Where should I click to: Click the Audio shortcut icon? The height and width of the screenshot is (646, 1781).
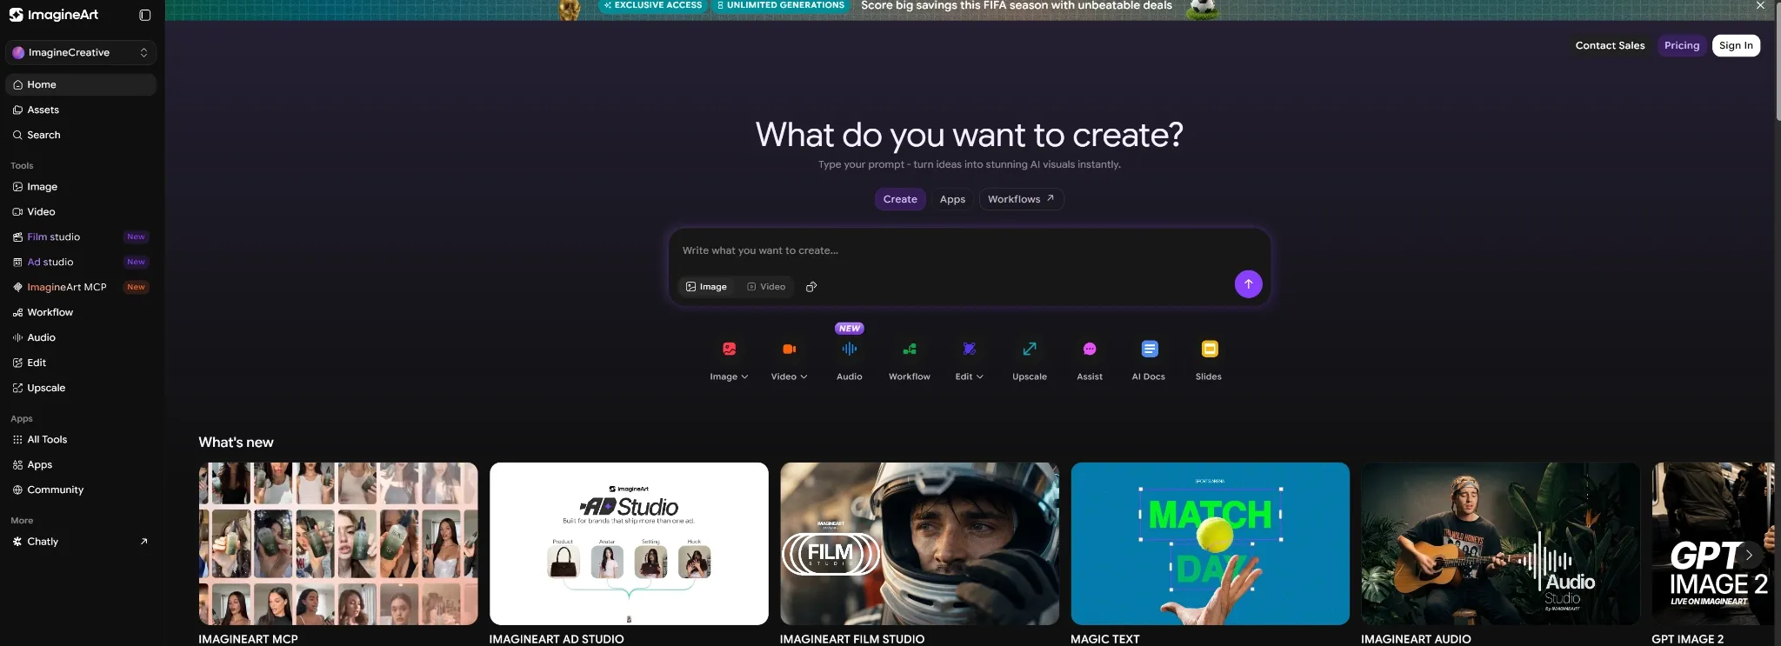pyautogui.click(x=849, y=349)
